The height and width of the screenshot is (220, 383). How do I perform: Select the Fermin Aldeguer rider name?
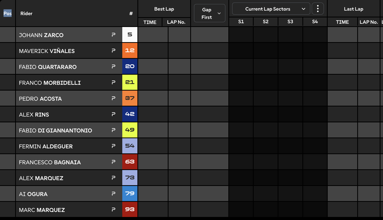46,146
